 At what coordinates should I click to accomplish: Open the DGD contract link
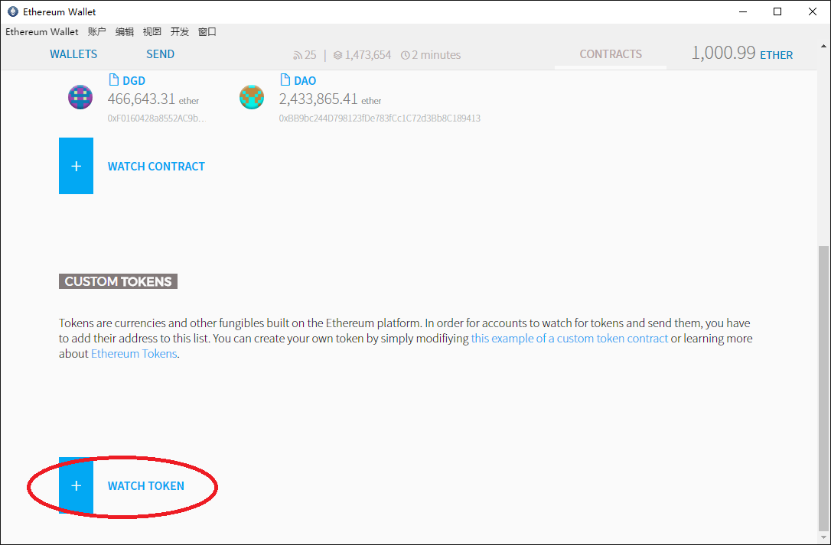click(134, 80)
